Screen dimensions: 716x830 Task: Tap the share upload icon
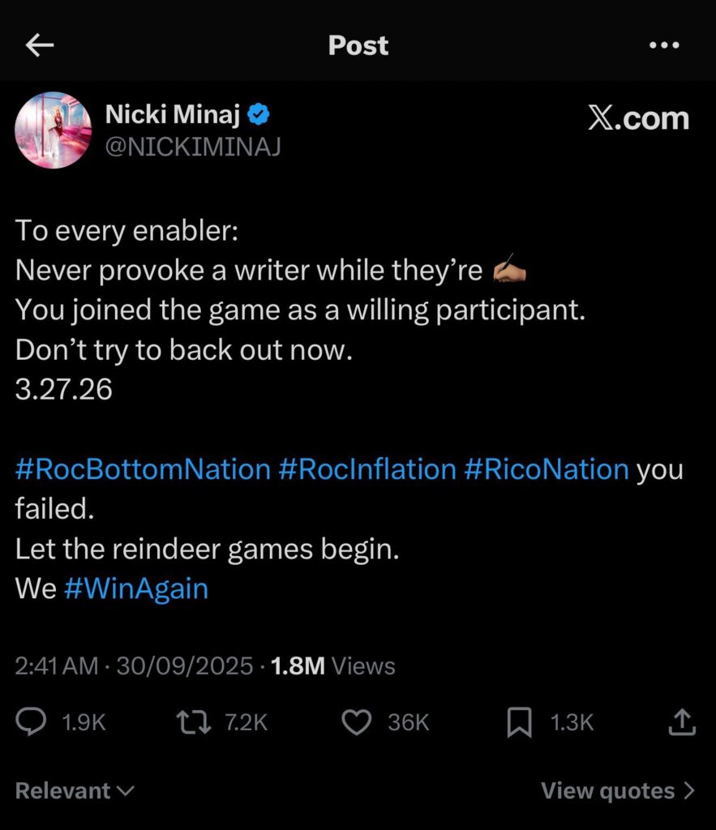[682, 721]
